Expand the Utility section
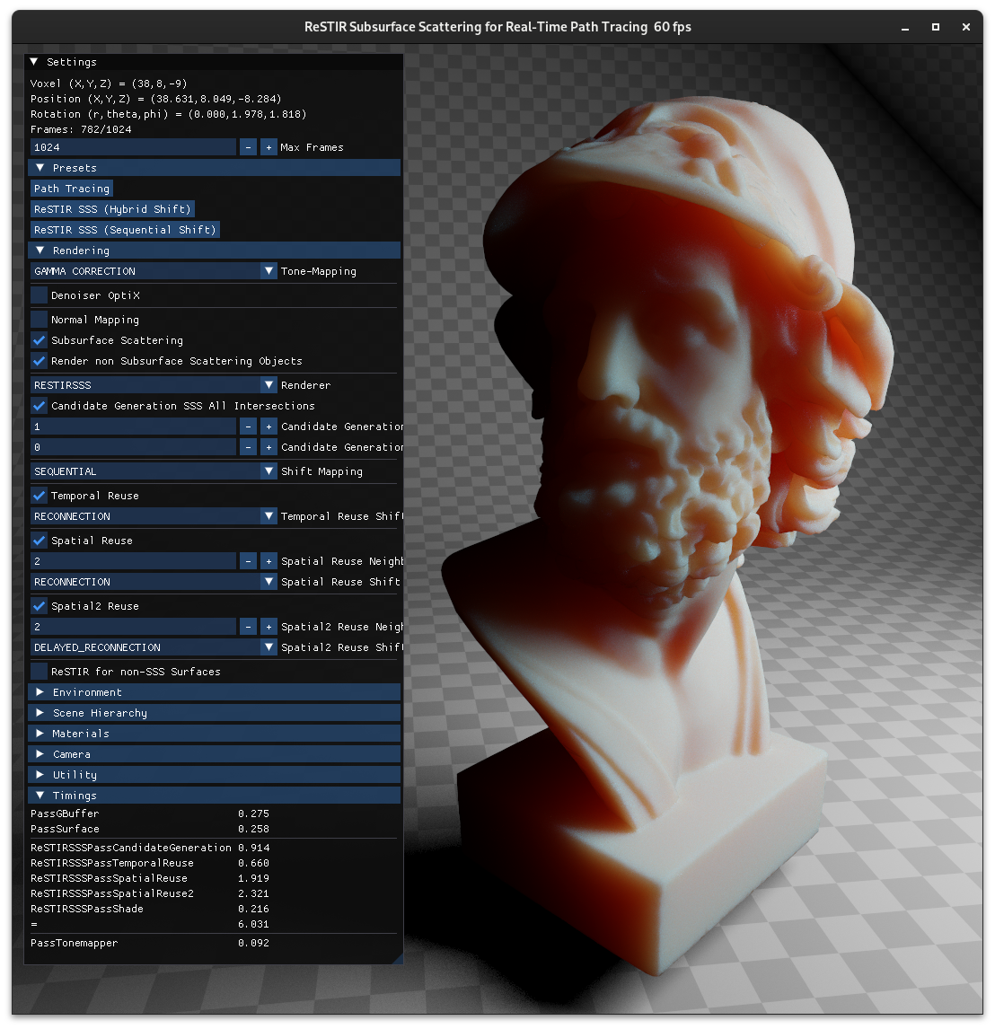The width and height of the screenshot is (995, 1029). click(x=214, y=775)
